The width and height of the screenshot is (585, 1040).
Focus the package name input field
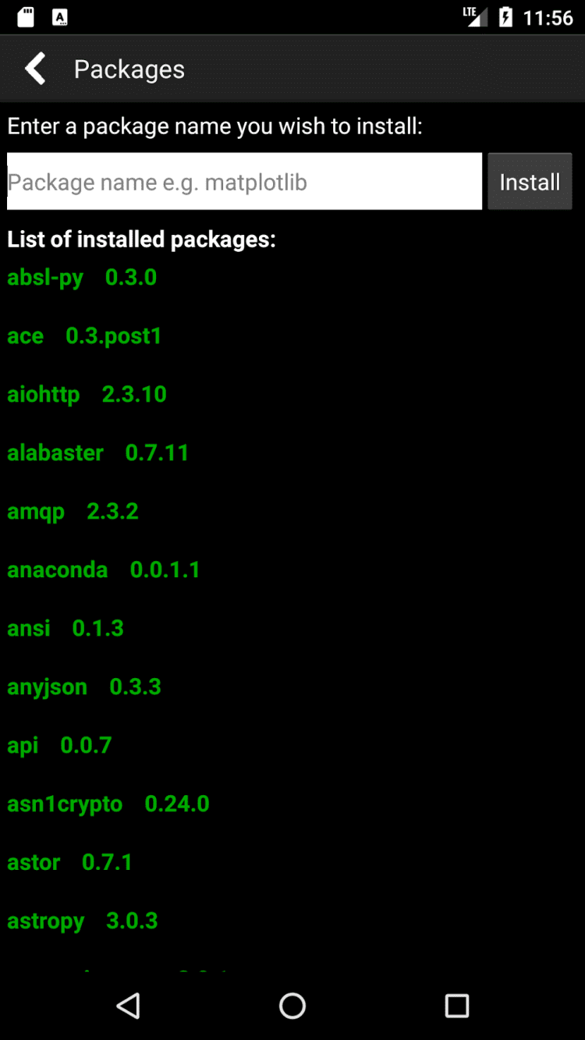pyautogui.click(x=244, y=182)
